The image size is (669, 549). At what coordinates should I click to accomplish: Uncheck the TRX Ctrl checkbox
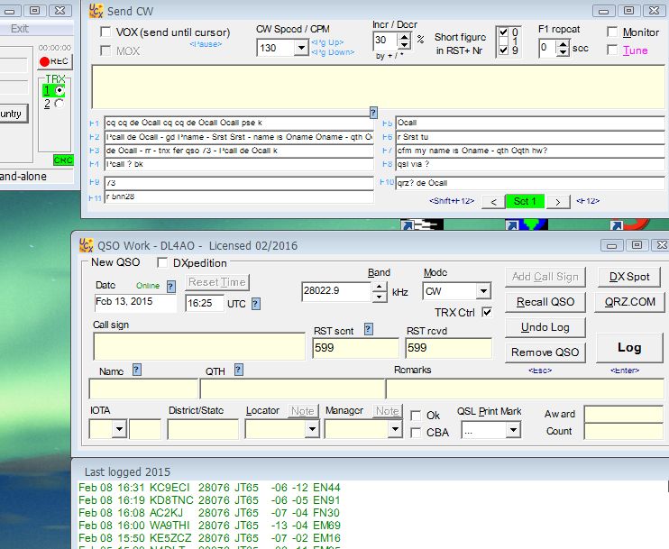pos(487,312)
